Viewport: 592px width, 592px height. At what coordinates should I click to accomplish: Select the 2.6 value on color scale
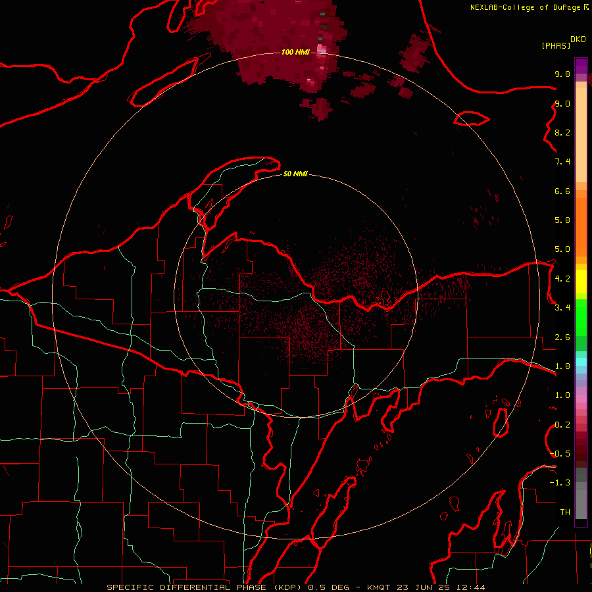click(x=562, y=337)
